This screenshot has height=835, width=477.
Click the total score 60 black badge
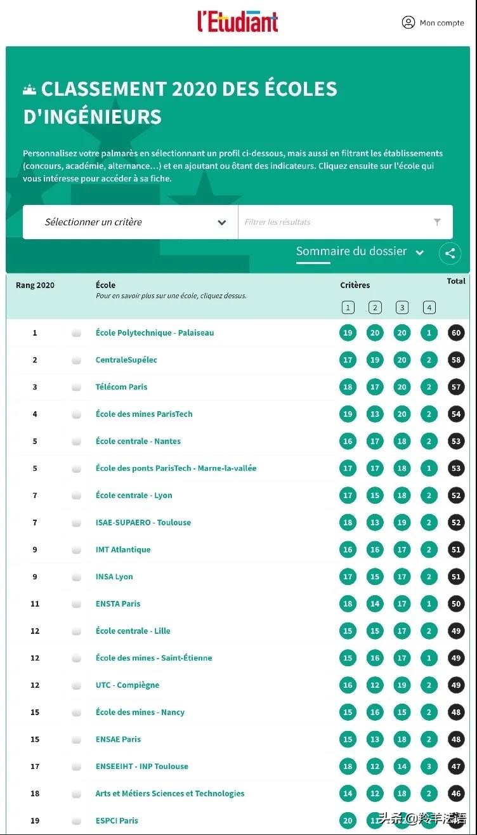pyautogui.click(x=456, y=333)
